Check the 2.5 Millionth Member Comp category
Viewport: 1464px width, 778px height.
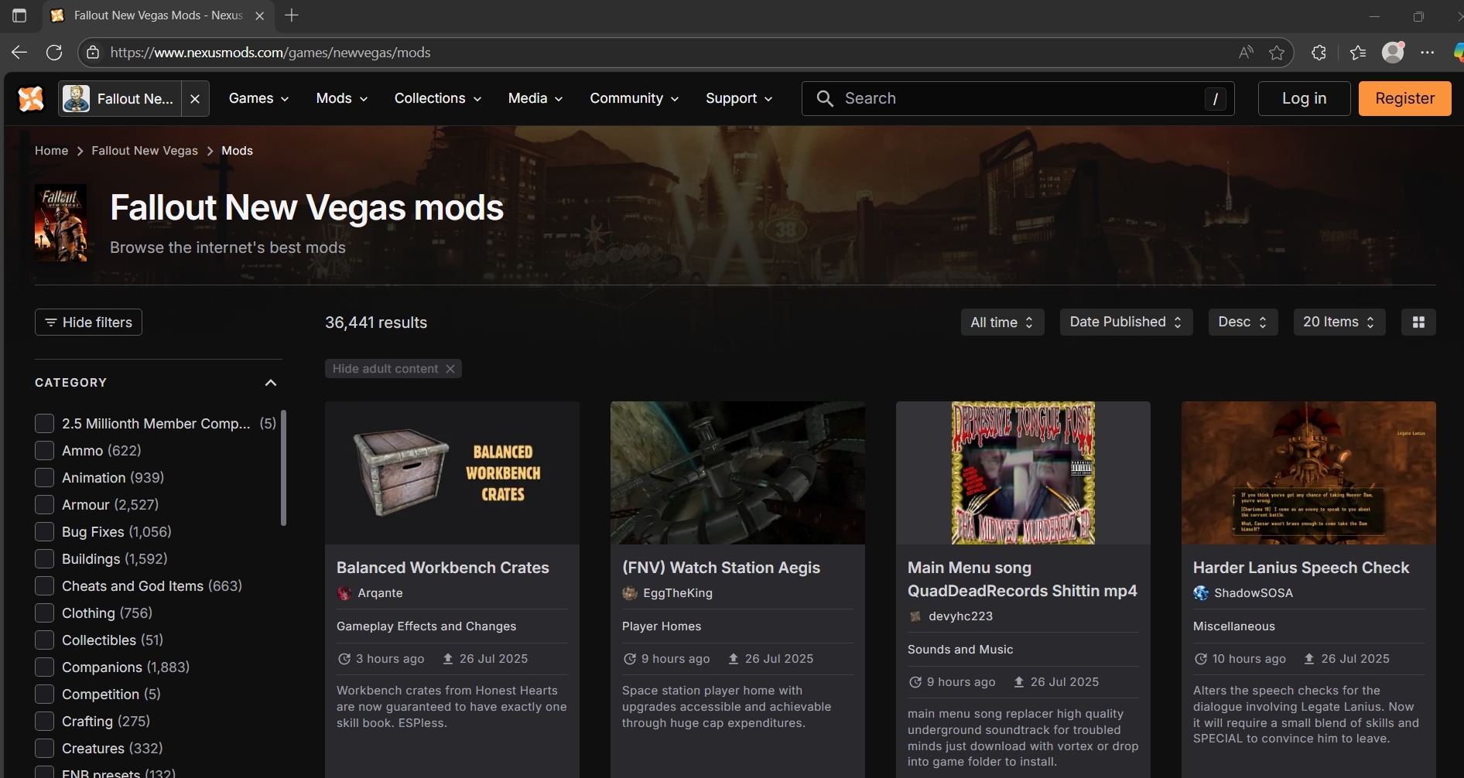point(44,424)
